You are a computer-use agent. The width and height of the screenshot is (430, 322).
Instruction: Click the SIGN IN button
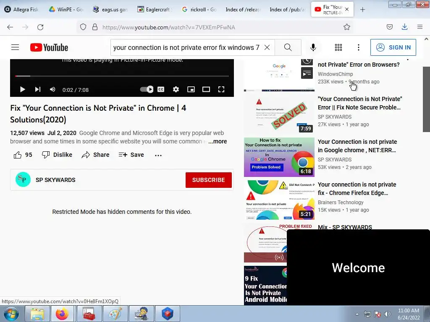(x=393, y=47)
